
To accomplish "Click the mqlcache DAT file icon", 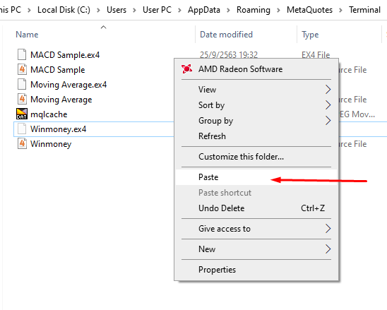I will [x=22, y=114].
